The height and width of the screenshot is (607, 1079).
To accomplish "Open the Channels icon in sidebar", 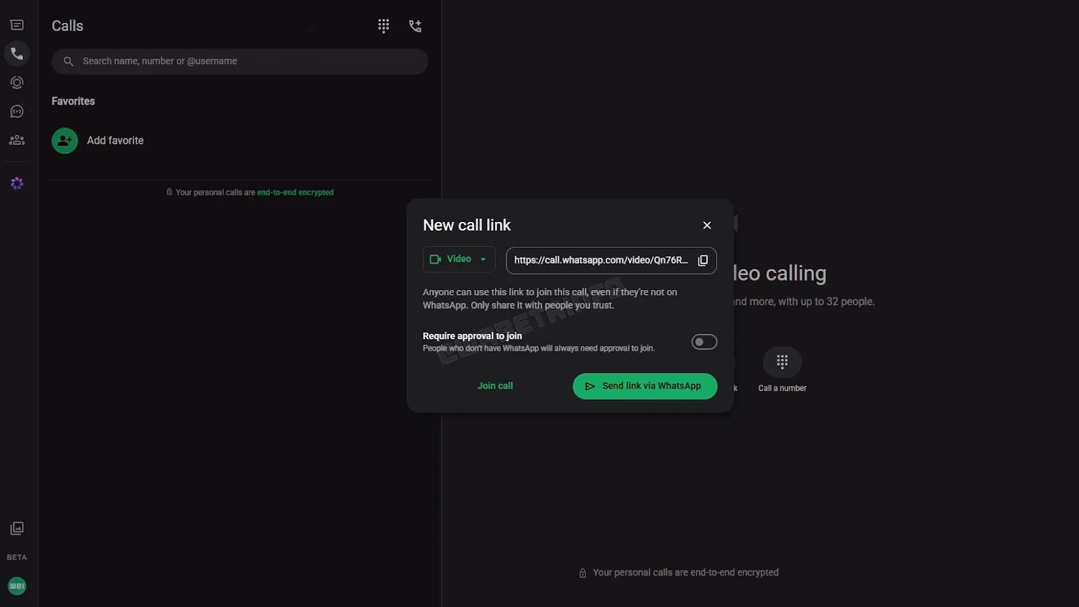I will pos(17,111).
